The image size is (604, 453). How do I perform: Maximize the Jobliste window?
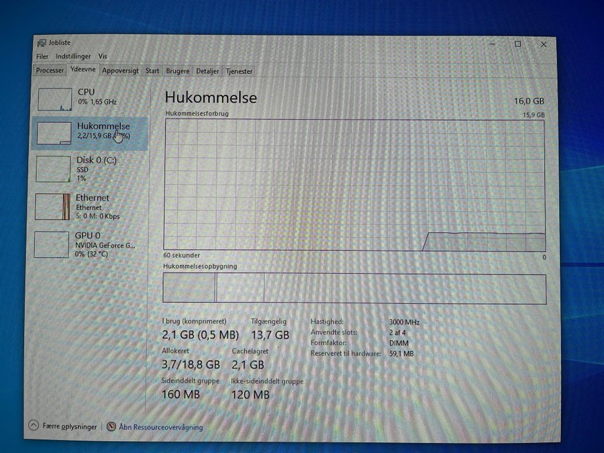517,44
